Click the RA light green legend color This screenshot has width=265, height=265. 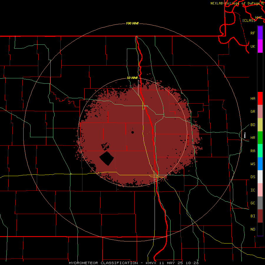point(260,151)
